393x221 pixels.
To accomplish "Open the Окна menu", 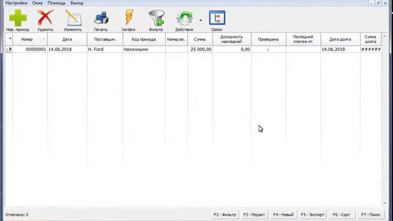I will 37,3.
